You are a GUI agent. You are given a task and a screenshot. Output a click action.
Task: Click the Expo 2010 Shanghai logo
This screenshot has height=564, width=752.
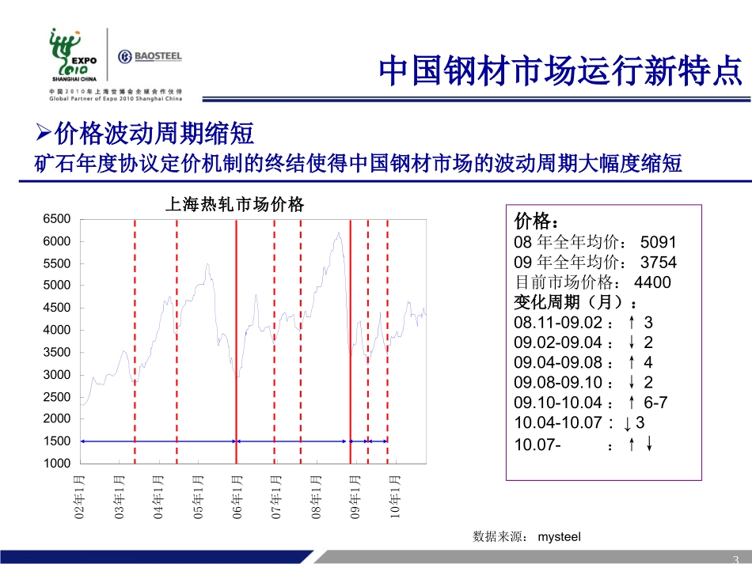(x=74, y=55)
